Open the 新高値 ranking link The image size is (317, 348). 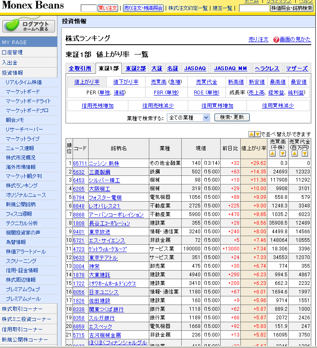coord(236,82)
